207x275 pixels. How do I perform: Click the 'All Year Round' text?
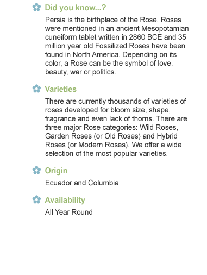pyautogui.click(x=69, y=212)
